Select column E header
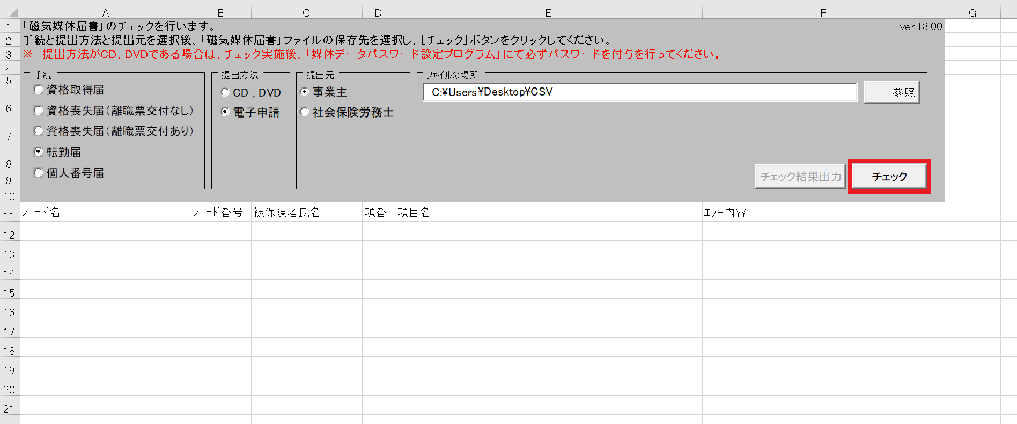The height and width of the screenshot is (424, 1017). click(x=548, y=13)
